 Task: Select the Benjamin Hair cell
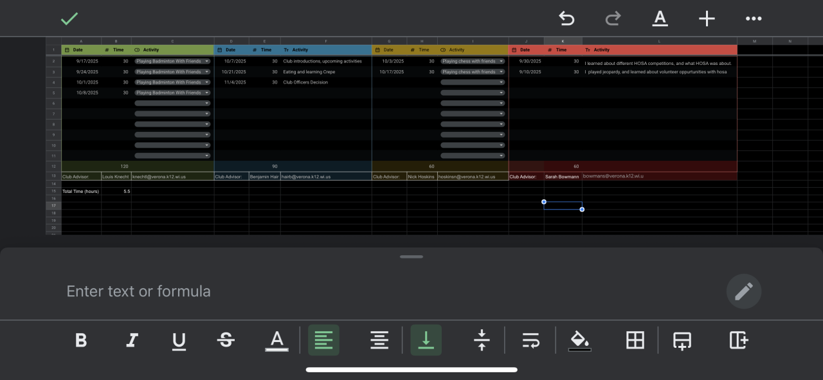point(265,176)
